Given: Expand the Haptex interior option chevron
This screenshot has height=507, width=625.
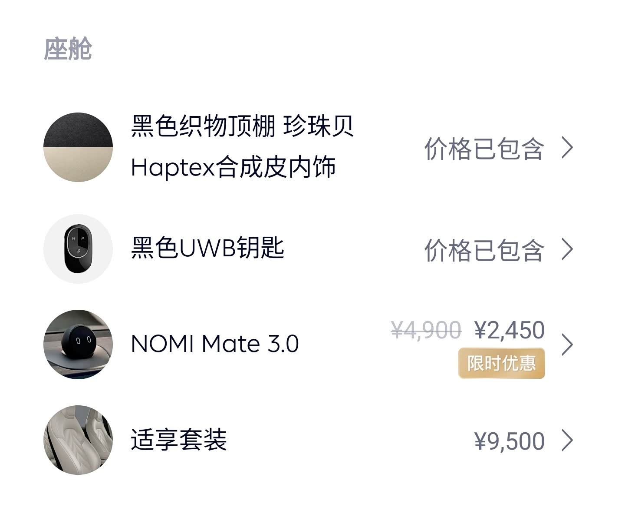Looking at the screenshot, I should click(x=567, y=148).
